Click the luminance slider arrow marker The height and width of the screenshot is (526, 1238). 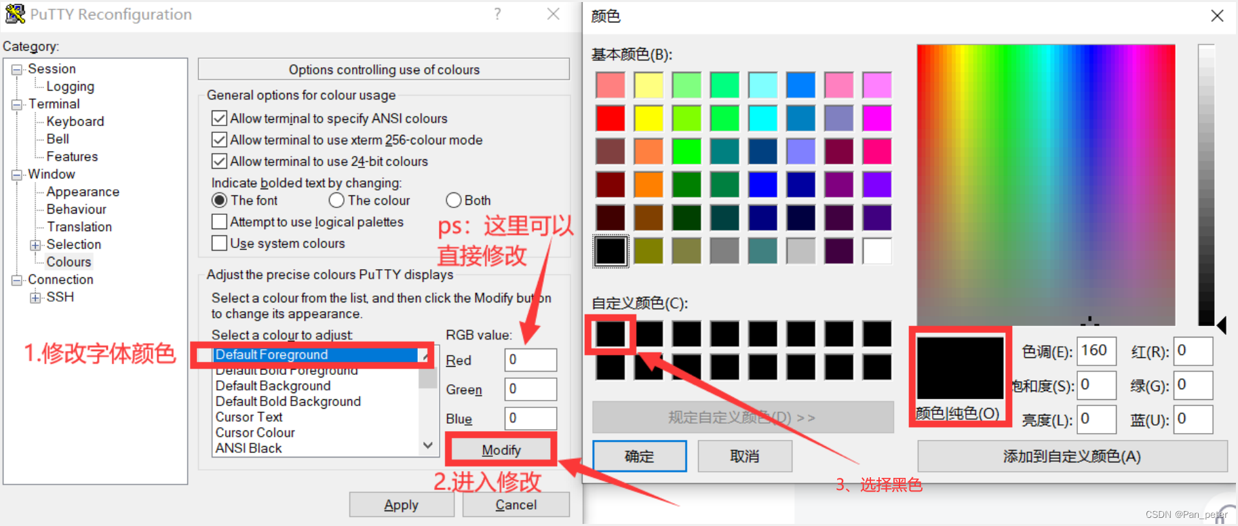(x=1222, y=325)
